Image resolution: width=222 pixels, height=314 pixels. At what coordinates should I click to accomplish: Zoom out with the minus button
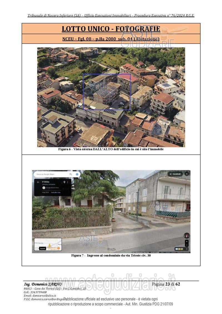[x=187, y=245]
